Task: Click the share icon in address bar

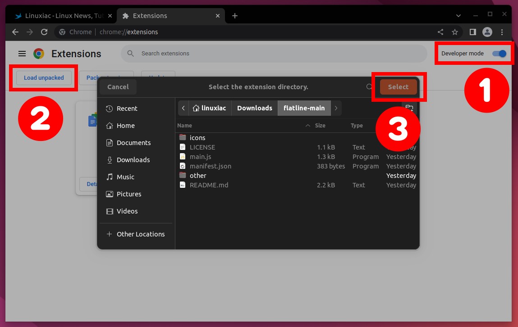Action: pos(440,32)
